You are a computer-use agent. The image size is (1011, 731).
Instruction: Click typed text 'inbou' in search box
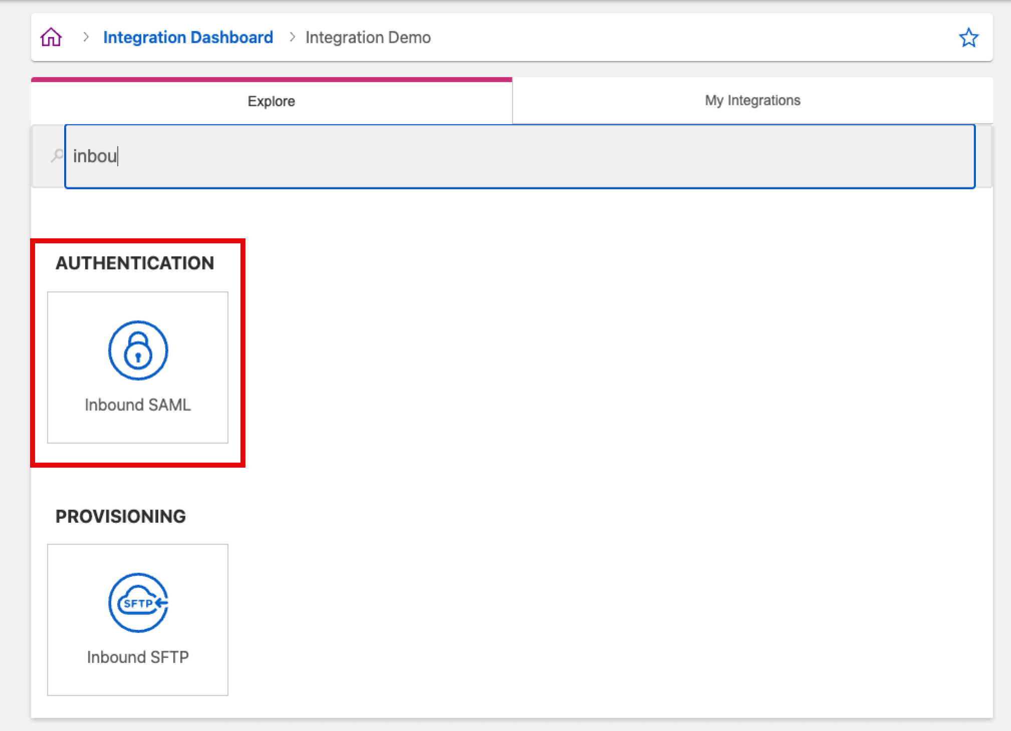95,156
